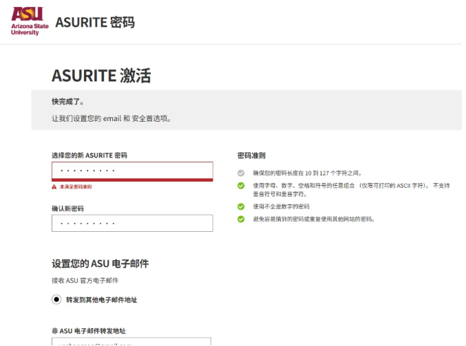The height and width of the screenshot is (346, 466).
Task: Click the 使用字母、数字、空格和符号 guideline text
Action: [x=351, y=190]
